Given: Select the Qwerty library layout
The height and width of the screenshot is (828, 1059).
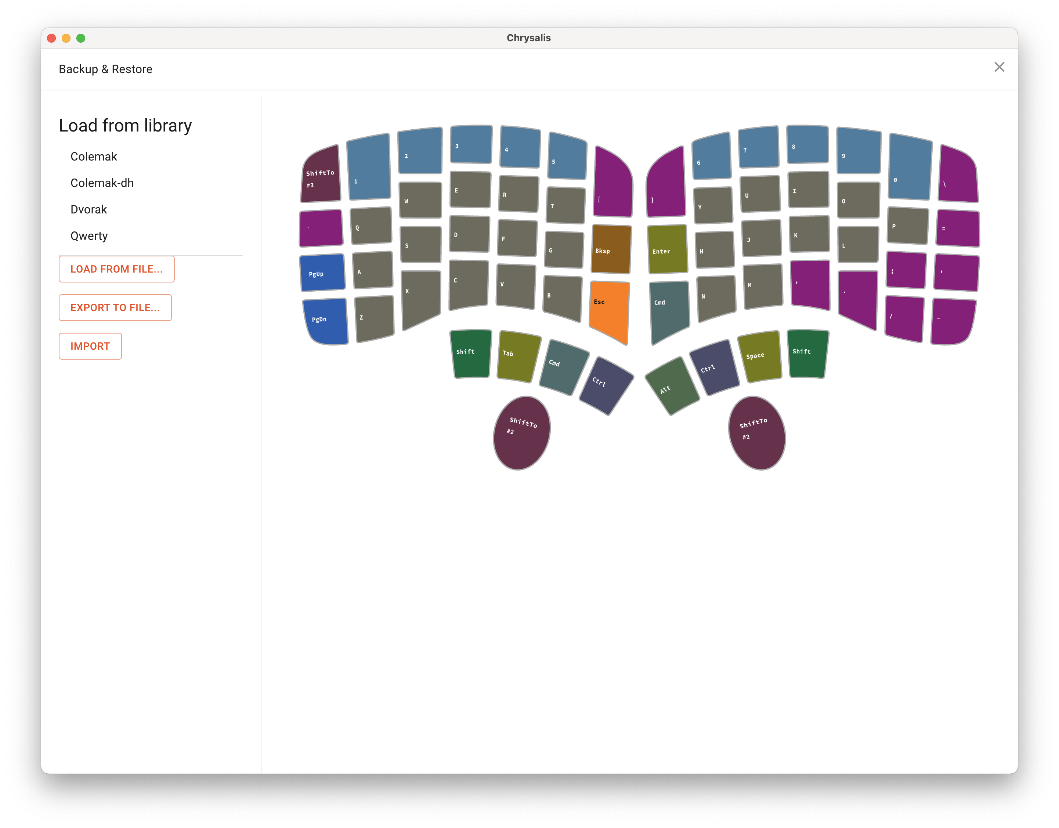Looking at the screenshot, I should pos(89,236).
